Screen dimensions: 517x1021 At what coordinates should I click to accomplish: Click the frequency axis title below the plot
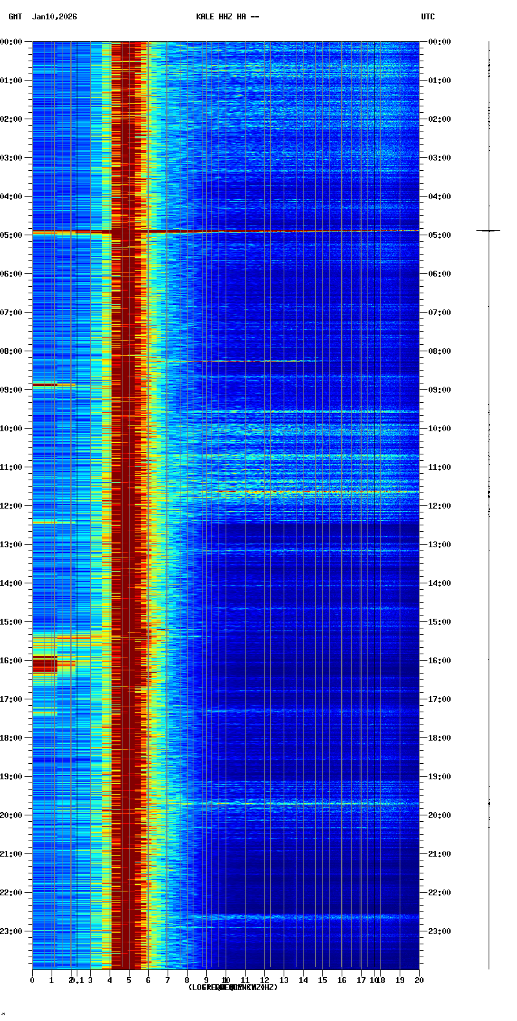point(233,987)
